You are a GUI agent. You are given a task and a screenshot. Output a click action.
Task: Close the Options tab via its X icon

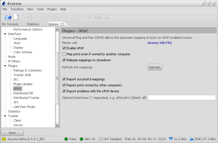pyautogui.click(x=62, y=24)
